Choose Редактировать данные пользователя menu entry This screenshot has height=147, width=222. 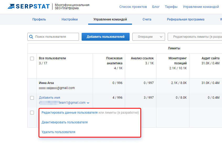click(70, 113)
